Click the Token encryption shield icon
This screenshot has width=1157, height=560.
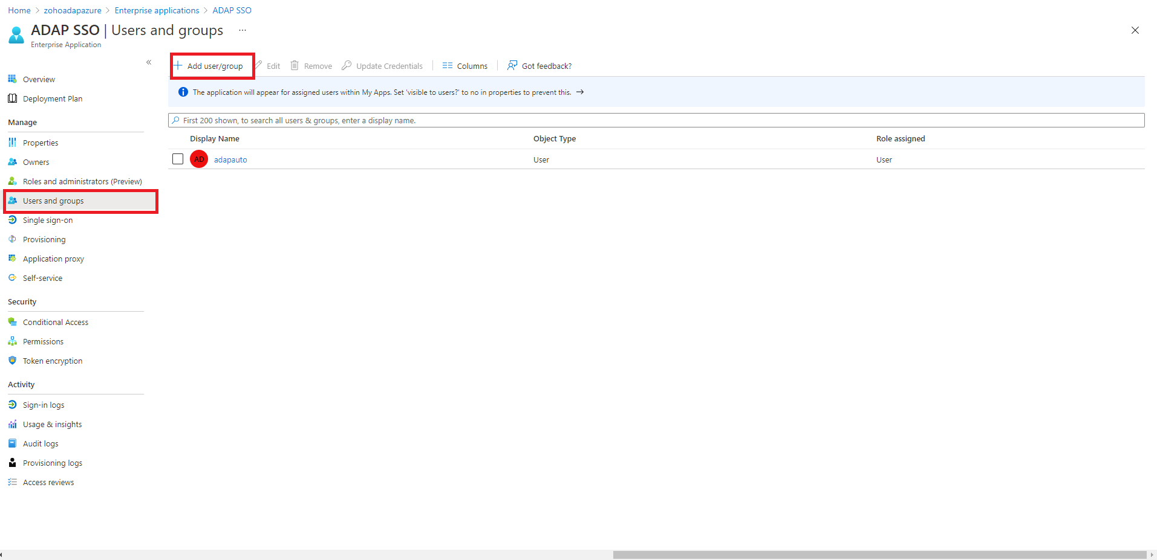pos(12,361)
